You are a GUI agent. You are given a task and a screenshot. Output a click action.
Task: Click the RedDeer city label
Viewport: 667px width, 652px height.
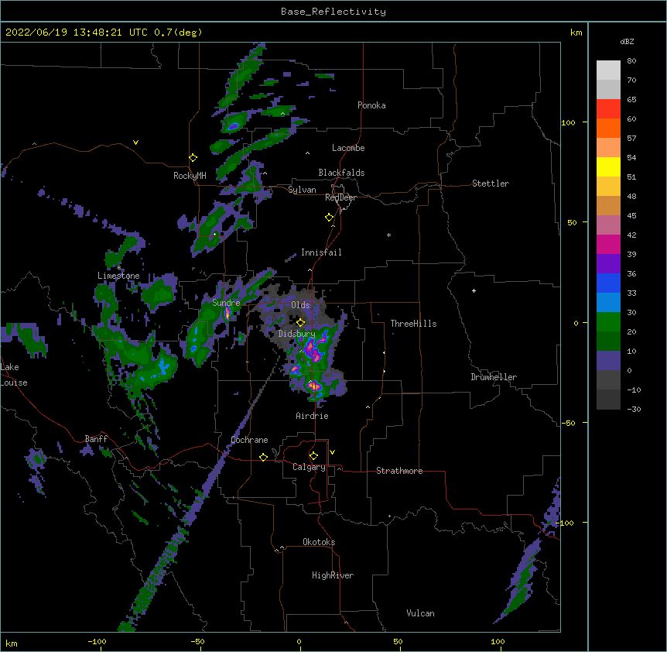[340, 197]
